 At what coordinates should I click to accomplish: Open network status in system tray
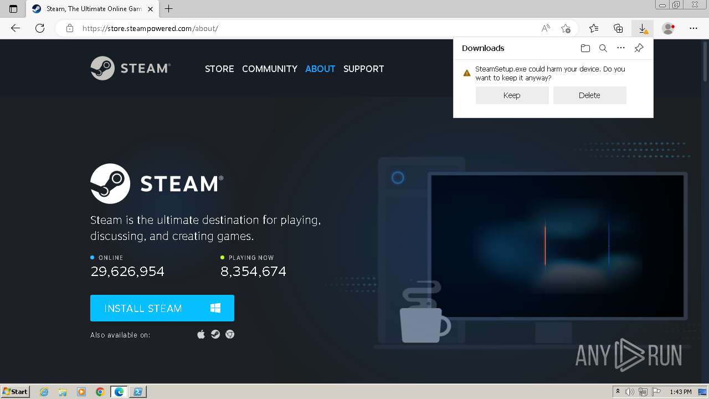point(643,392)
